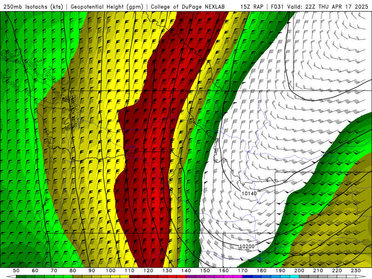Click the 70 value on the color scale
This screenshot has width=372, height=279.
tap(54, 271)
